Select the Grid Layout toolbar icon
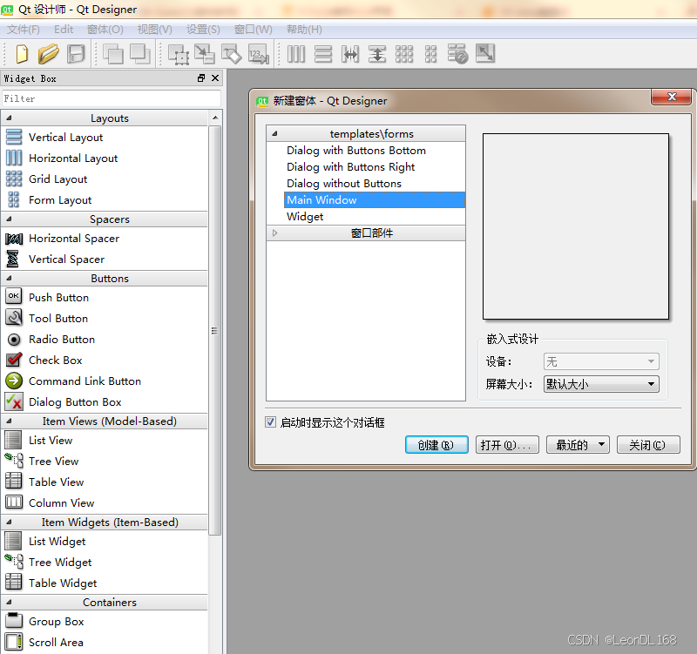 (x=404, y=54)
